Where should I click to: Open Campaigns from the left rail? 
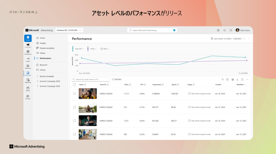click(28, 45)
